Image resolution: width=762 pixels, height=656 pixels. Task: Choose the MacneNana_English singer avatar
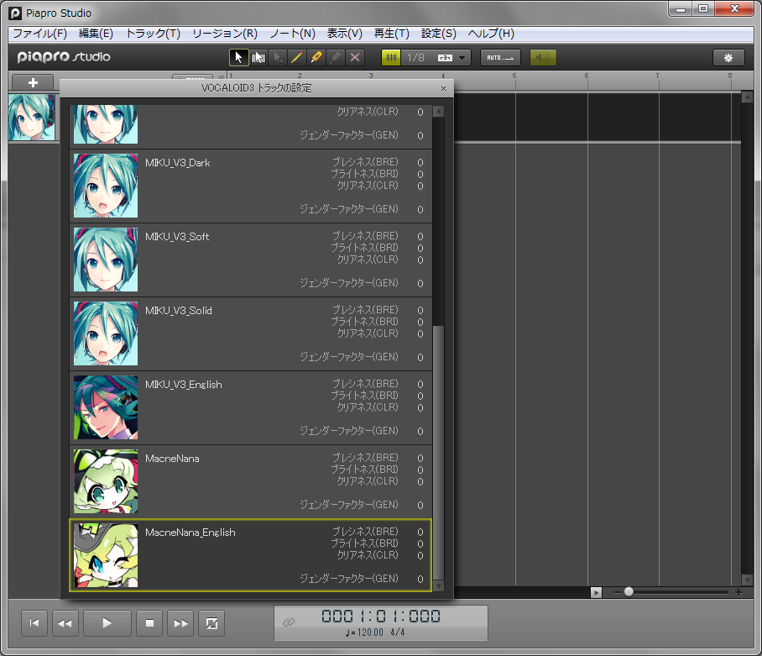click(106, 555)
